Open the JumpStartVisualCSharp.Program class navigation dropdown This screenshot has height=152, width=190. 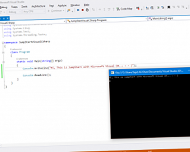(x=107, y=20)
